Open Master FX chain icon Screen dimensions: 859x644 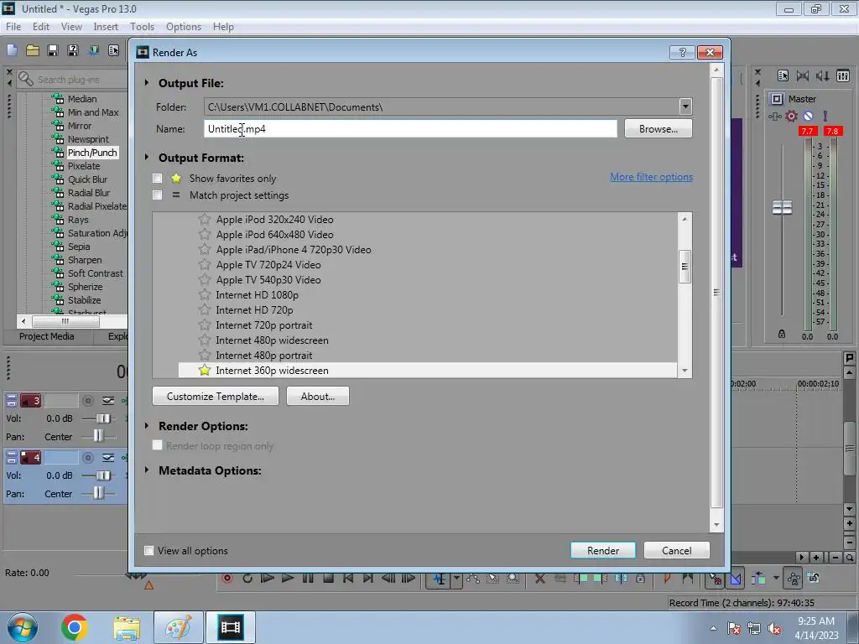774,116
